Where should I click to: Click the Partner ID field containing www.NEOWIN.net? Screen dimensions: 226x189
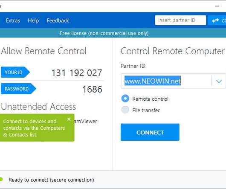coord(166,81)
